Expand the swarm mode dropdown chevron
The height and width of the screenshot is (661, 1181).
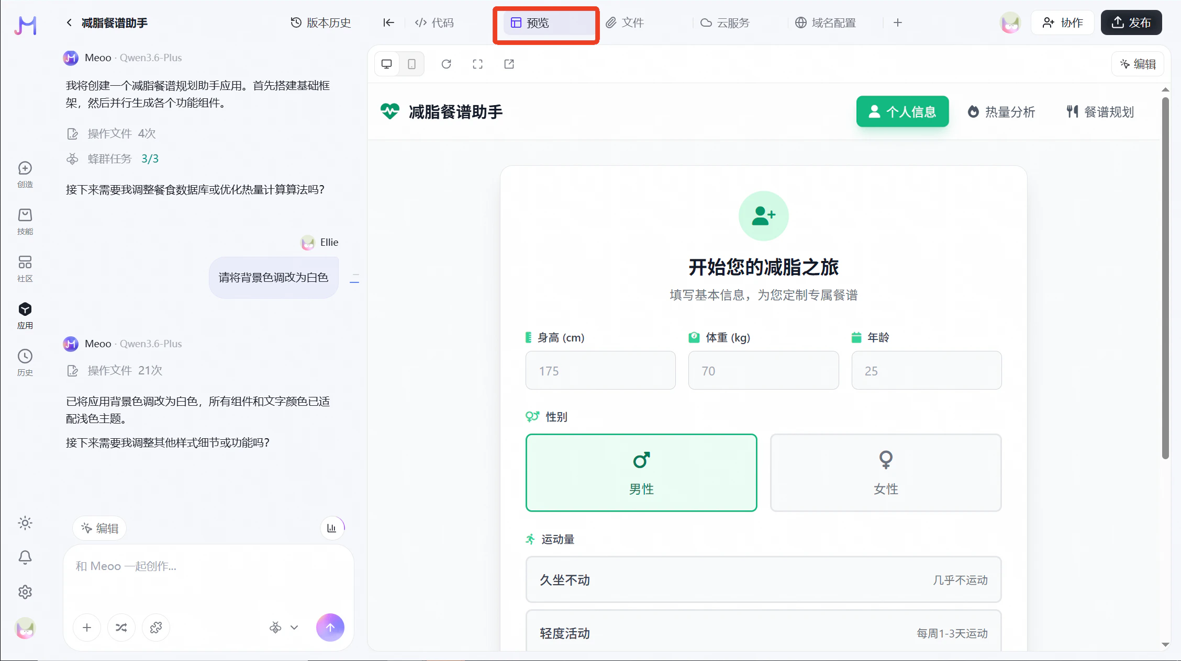(294, 627)
